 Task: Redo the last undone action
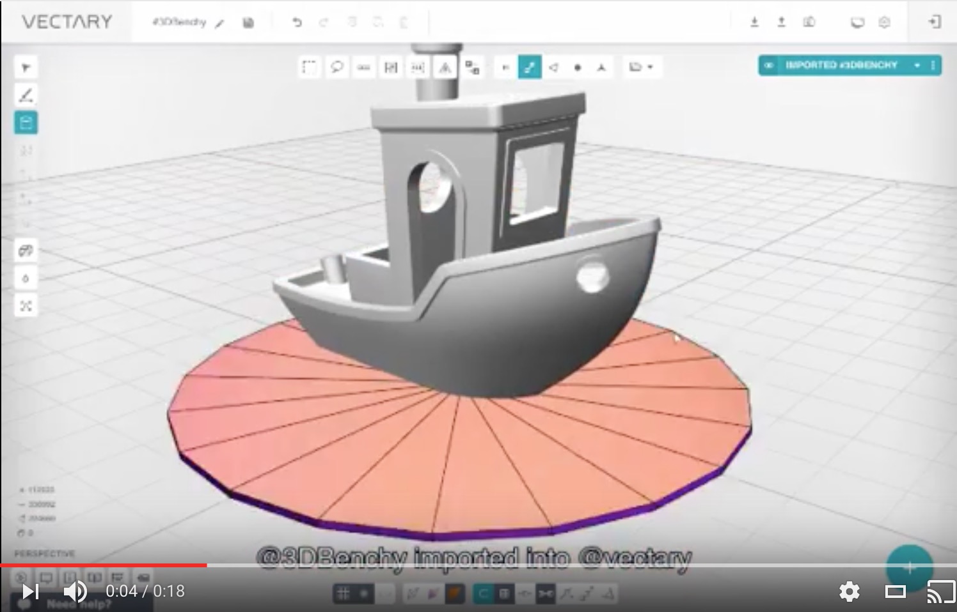coord(324,23)
